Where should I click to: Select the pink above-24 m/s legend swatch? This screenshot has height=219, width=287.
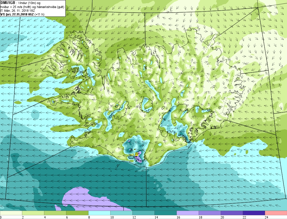pyautogui.click(x=276, y=213)
